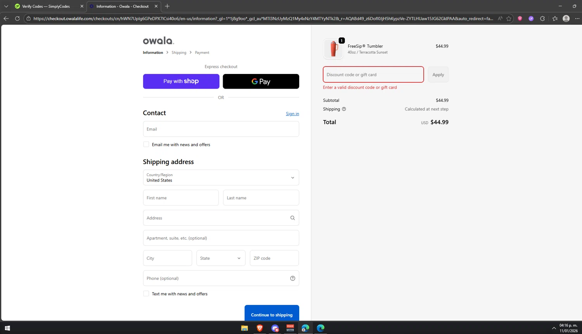Open the purple extension icon
Image resolution: width=582 pixels, height=334 pixels.
(531, 18)
